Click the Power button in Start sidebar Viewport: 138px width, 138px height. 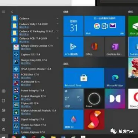[4, 129]
